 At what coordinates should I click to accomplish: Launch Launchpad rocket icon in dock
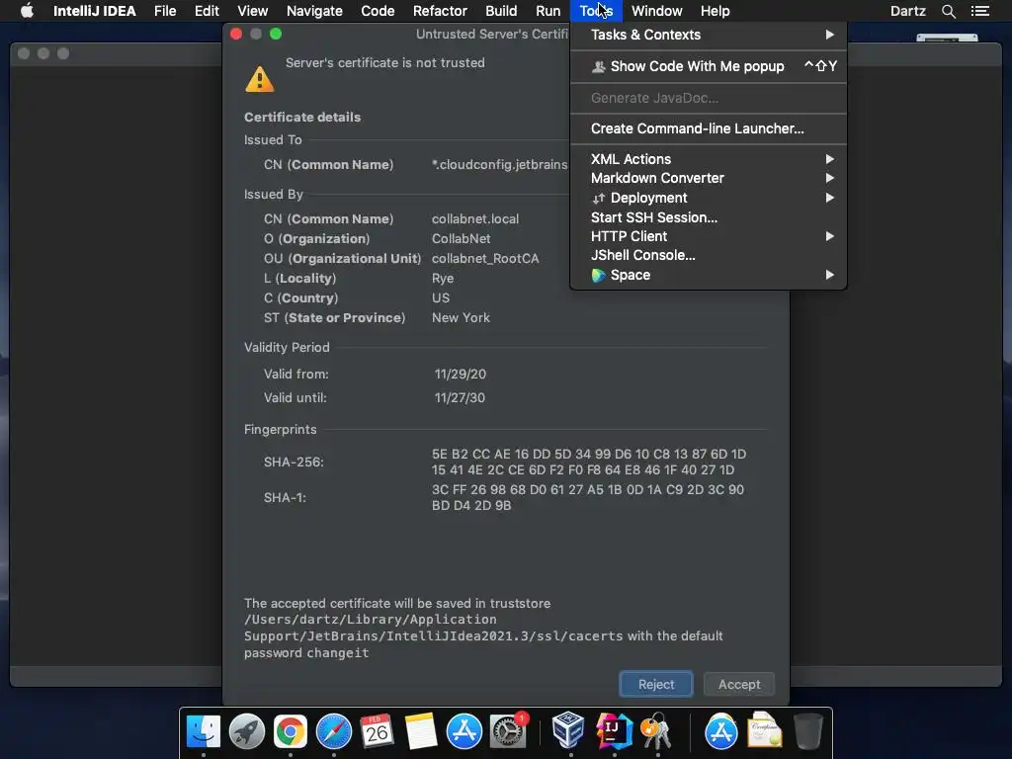pyautogui.click(x=246, y=731)
